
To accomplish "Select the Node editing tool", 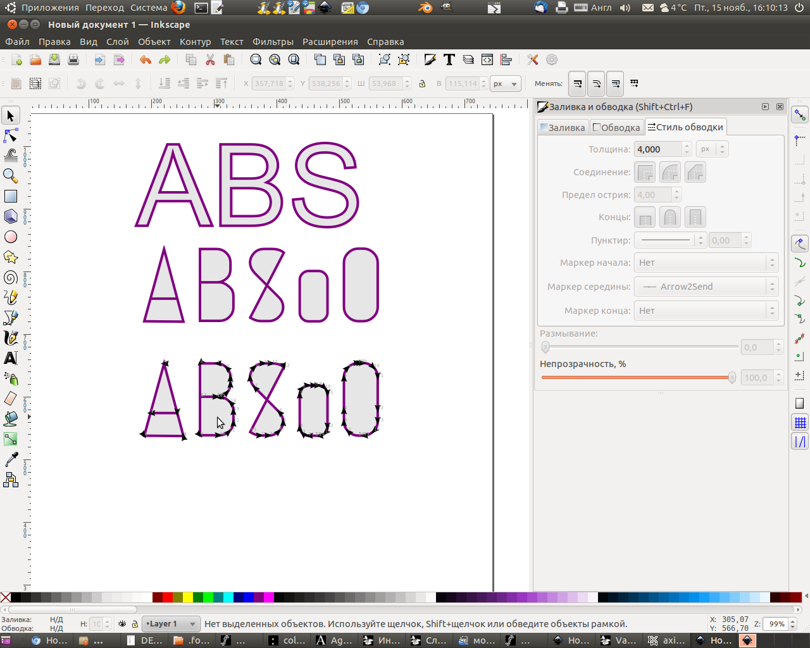I will 11,136.
